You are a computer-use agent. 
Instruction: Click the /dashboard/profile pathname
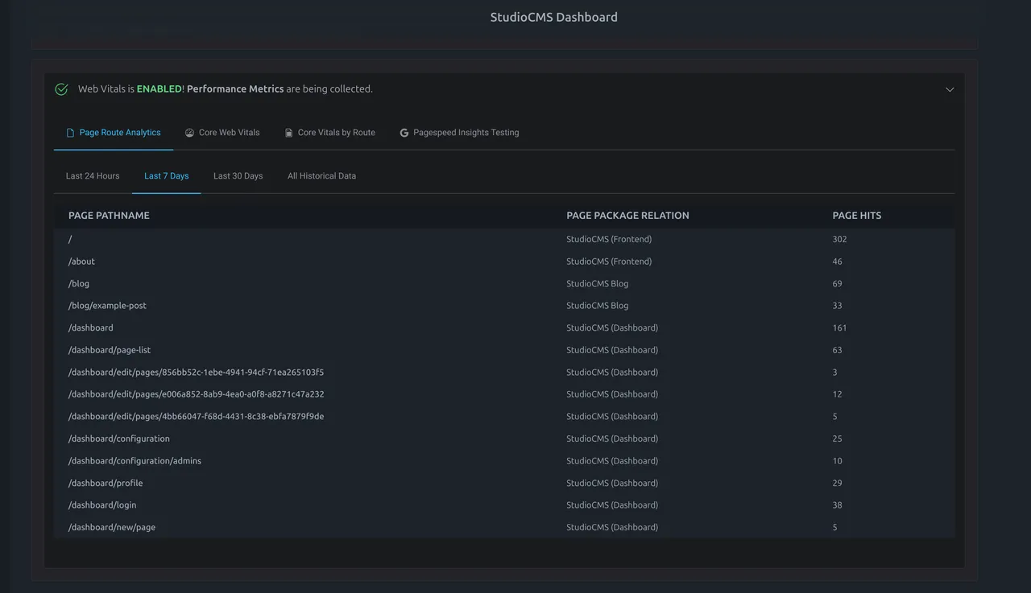[106, 484]
